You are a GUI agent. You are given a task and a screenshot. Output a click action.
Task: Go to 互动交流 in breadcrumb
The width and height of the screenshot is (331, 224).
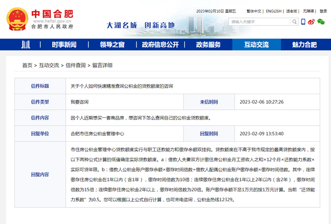tap(49, 66)
